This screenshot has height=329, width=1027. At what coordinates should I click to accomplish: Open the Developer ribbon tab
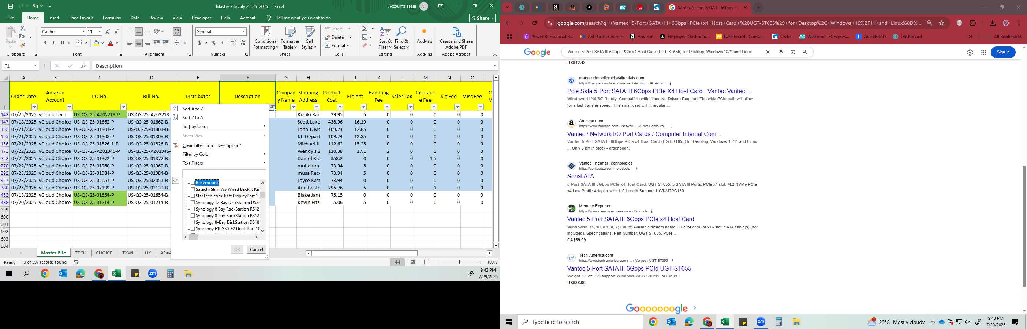tap(201, 18)
